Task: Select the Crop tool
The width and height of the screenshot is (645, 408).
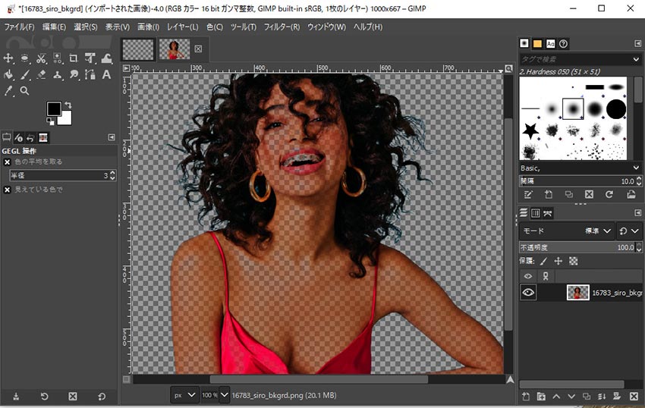Action: pyautogui.click(x=74, y=58)
